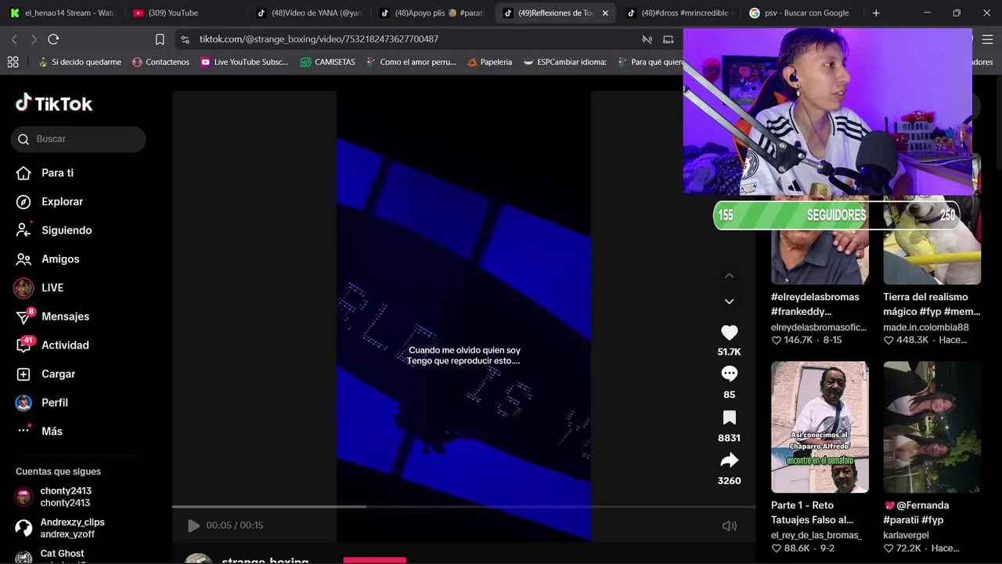Open creator karlavergel

(906, 535)
